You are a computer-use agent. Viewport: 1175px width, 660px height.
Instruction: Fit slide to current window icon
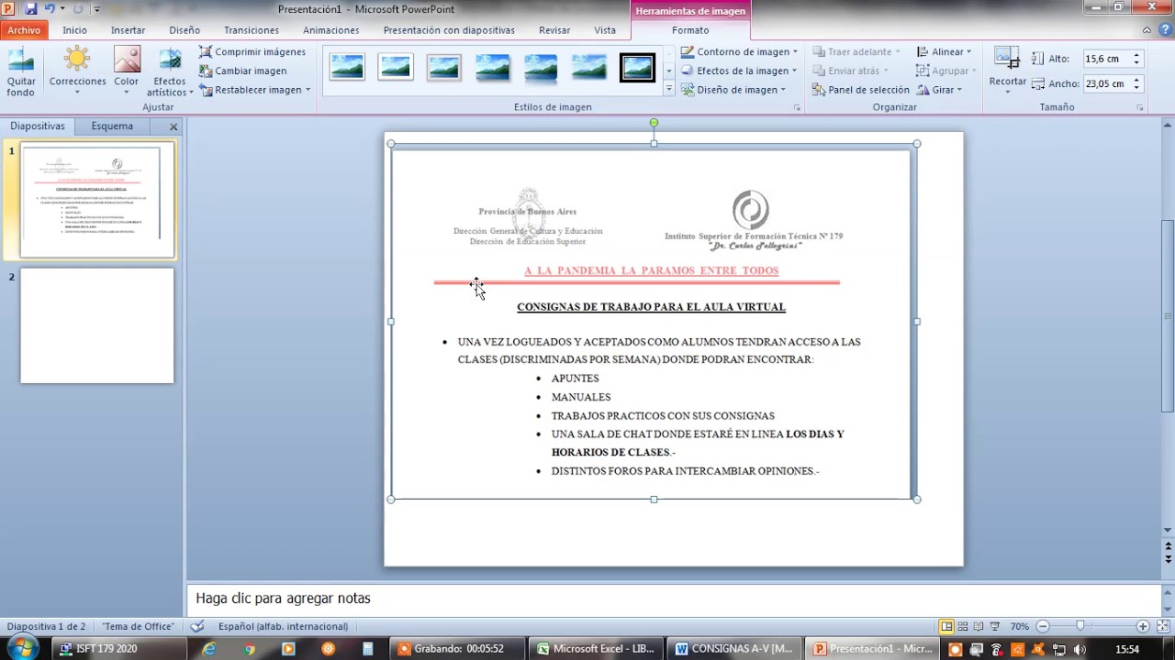(1162, 626)
